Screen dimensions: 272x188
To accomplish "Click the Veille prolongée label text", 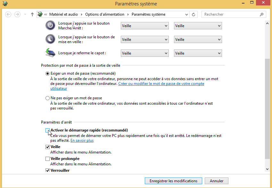I will click(65, 159).
